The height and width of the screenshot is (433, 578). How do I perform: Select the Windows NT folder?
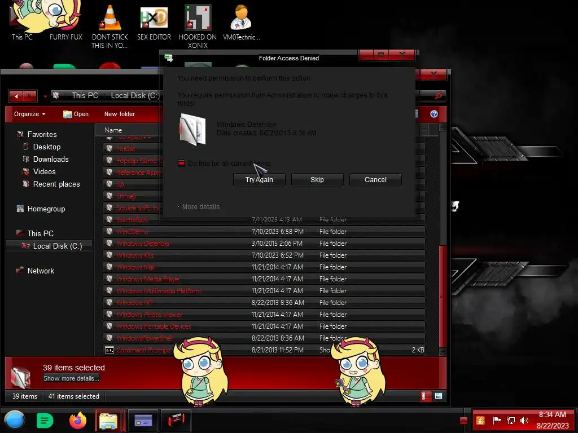coord(264,303)
